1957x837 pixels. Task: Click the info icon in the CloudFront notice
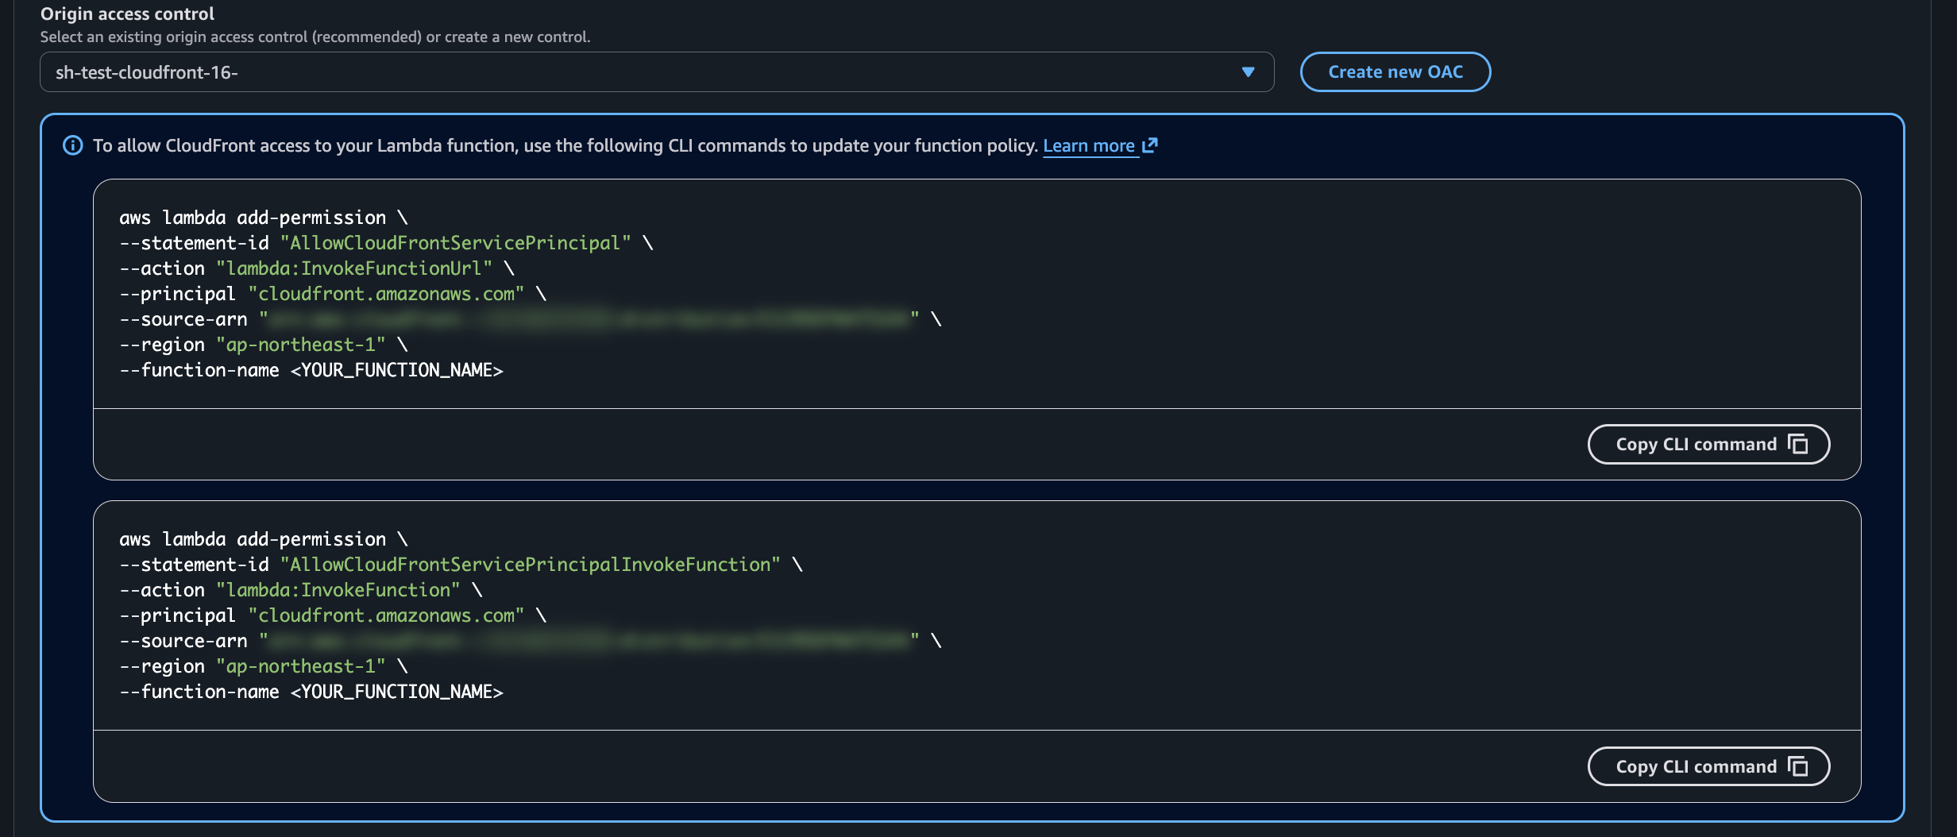click(72, 145)
